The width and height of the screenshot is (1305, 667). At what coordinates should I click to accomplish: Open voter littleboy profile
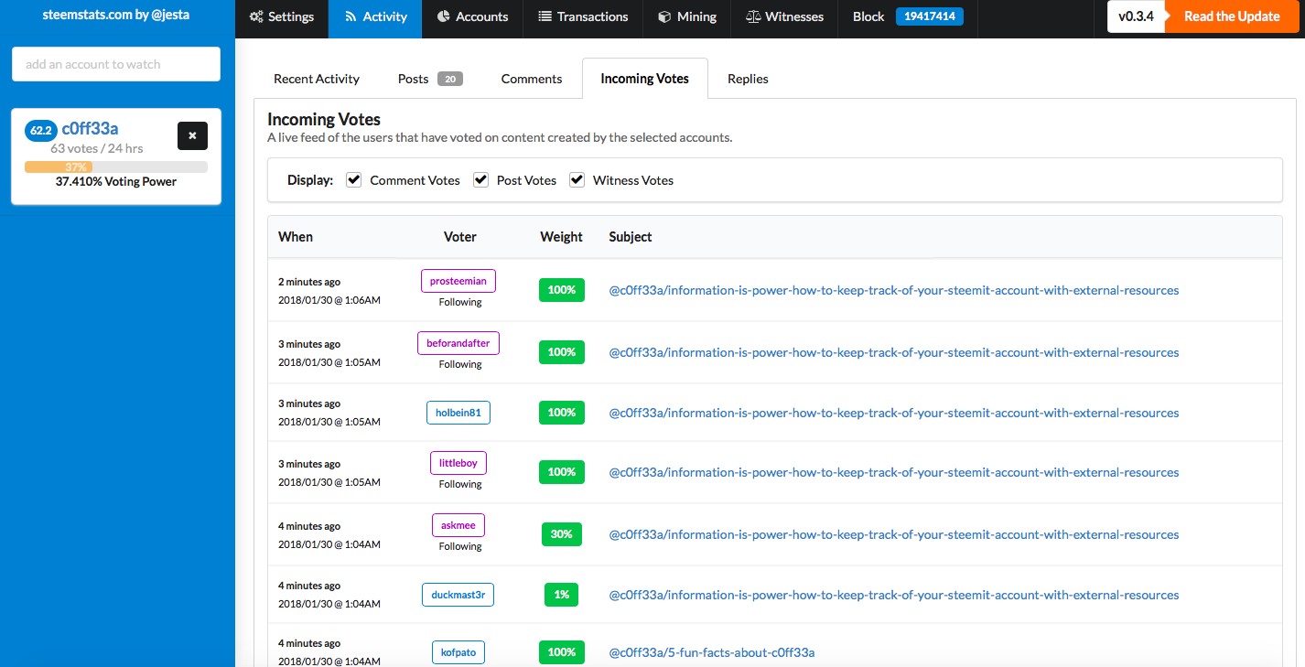click(x=458, y=463)
